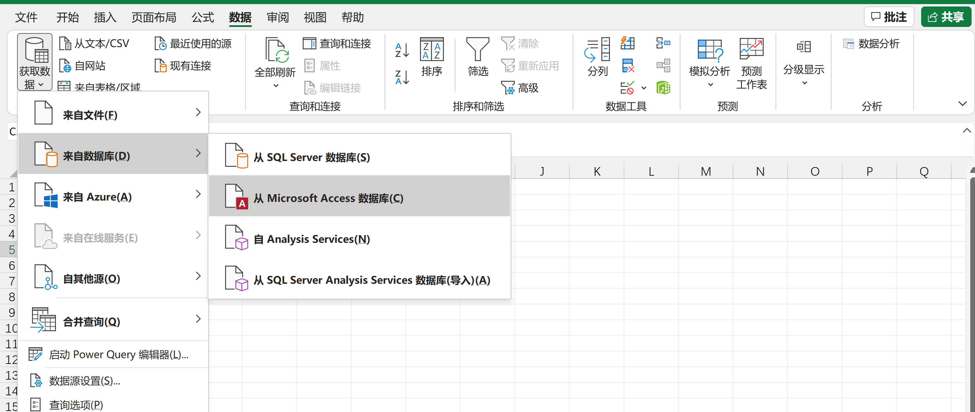Screen dimensions: 975x412
Task: Select column header M
Action: pyautogui.click(x=706, y=171)
